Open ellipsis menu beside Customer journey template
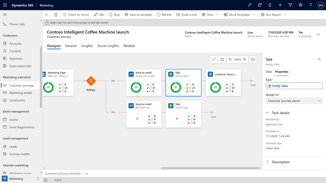The image size is (326, 183). tap(87, 173)
